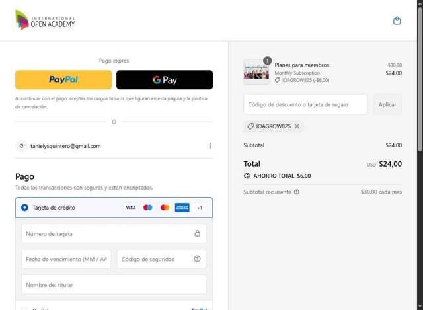Click the Pago exprés heading
This screenshot has height=310, width=423.
pos(114,61)
